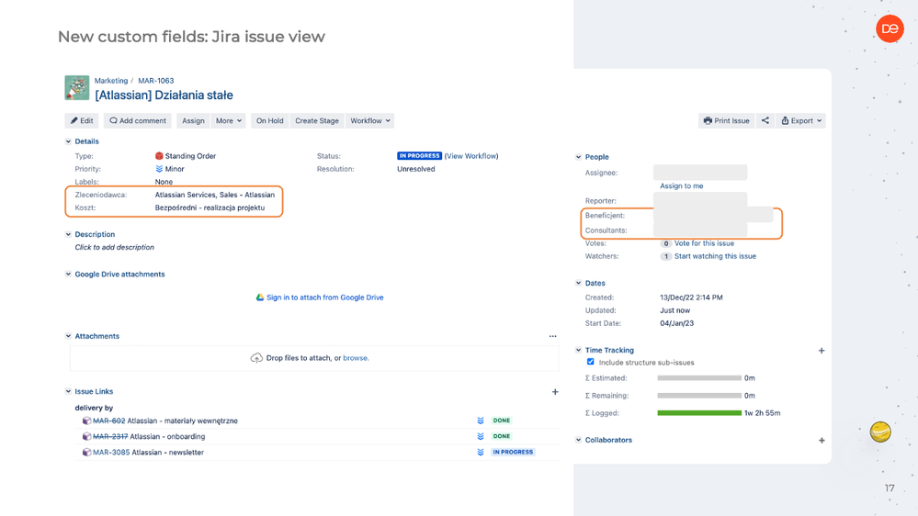
Task: Open the Attachments three-dot options menu
Action: tap(552, 336)
